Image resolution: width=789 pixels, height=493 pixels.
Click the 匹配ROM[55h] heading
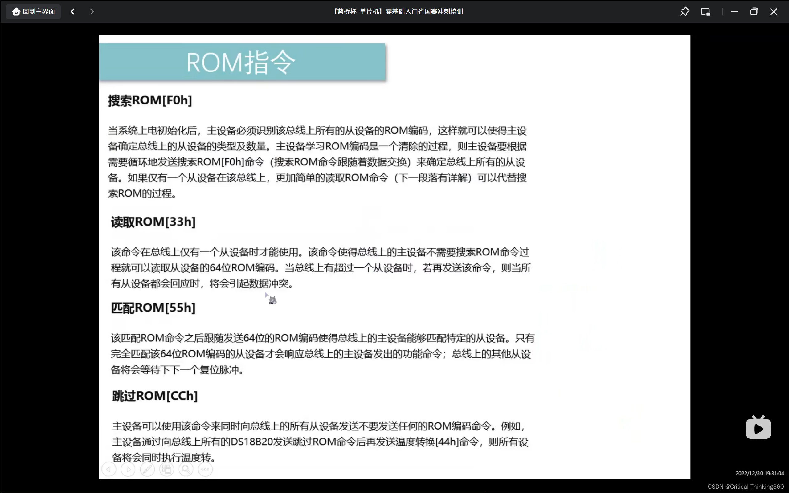coord(153,308)
